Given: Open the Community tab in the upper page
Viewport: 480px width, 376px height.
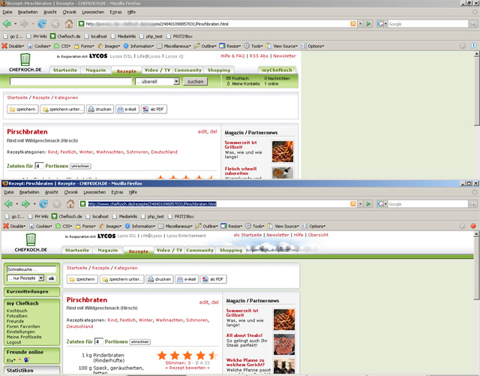Looking at the screenshot, I should tap(187, 70).
